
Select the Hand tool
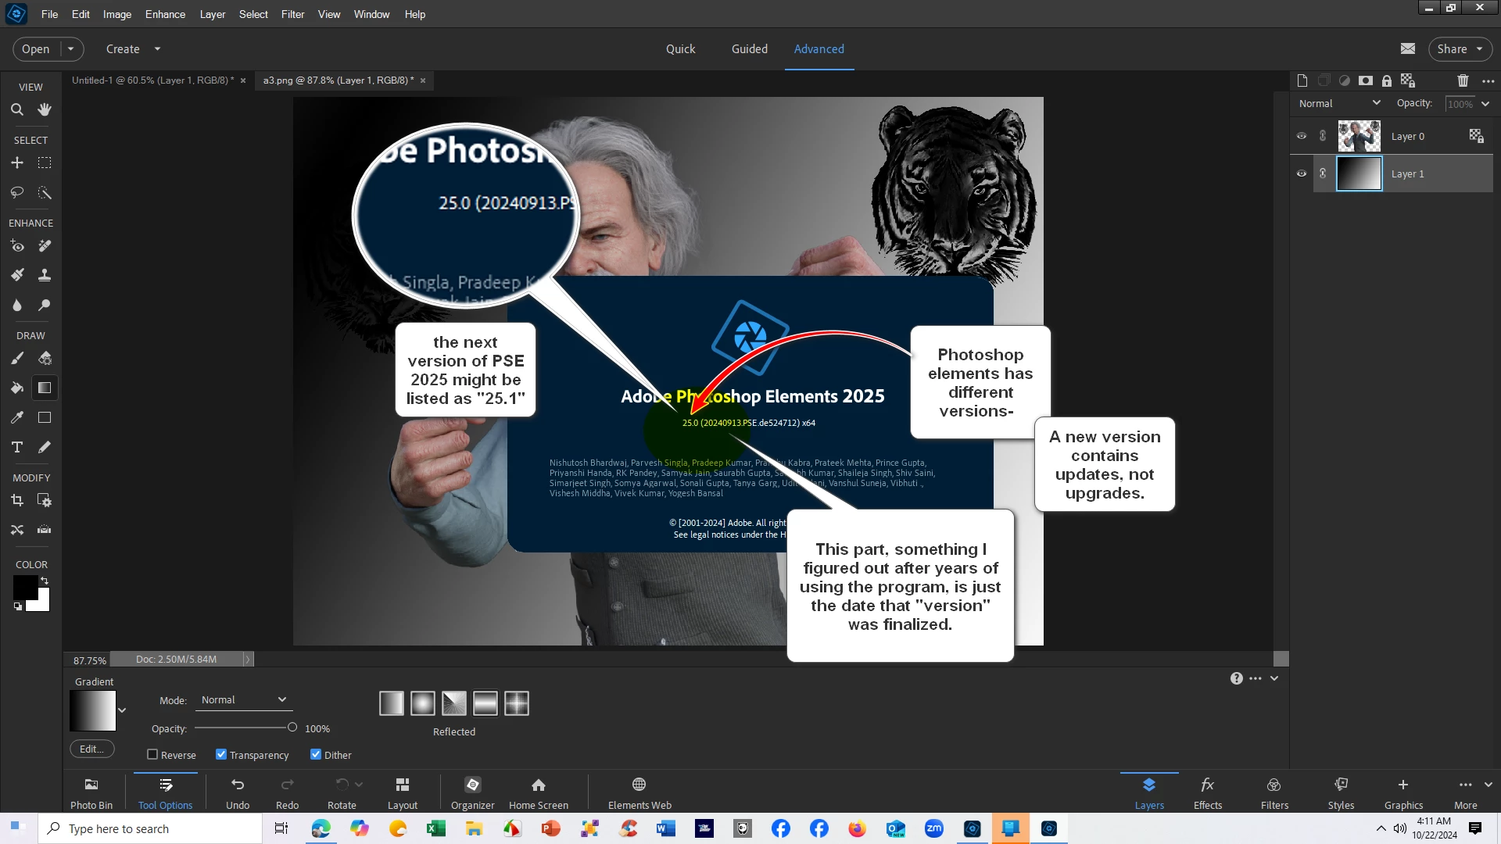click(45, 109)
